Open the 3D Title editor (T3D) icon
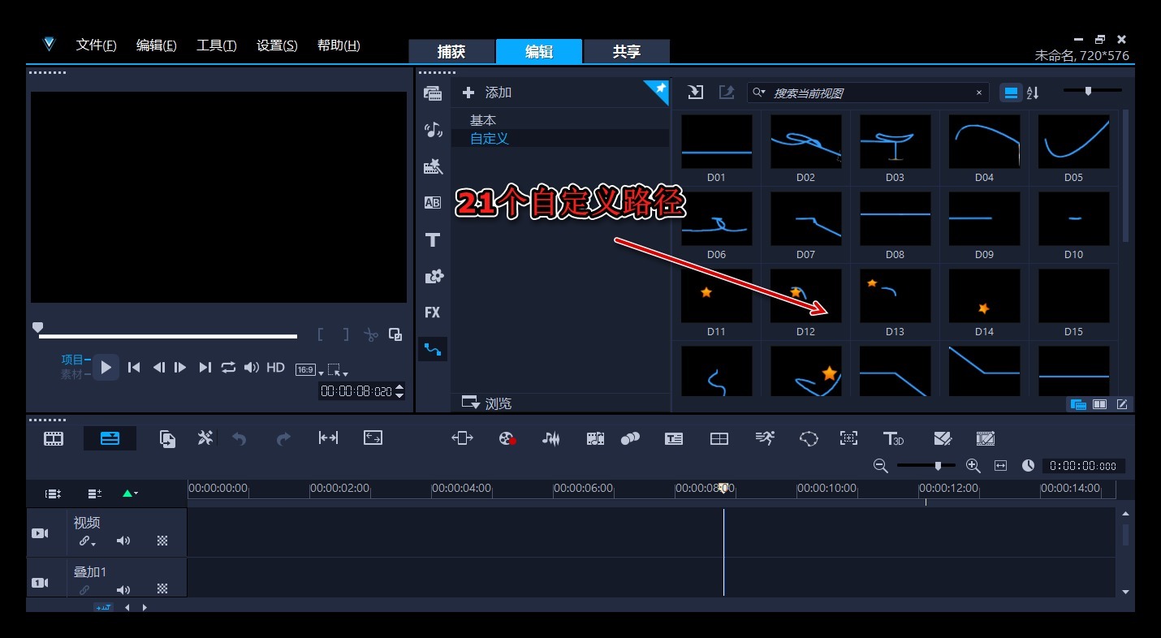The width and height of the screenshot is (1161, 638). tap(893, 438)
